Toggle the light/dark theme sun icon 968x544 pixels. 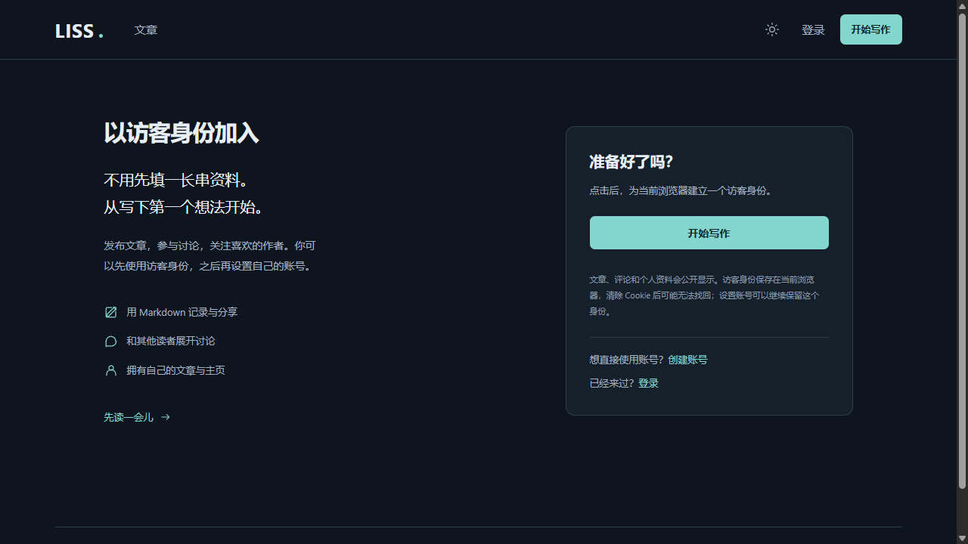tap(772, 29)
